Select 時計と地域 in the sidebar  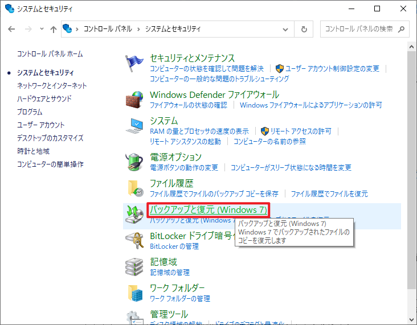pos(33,151)
